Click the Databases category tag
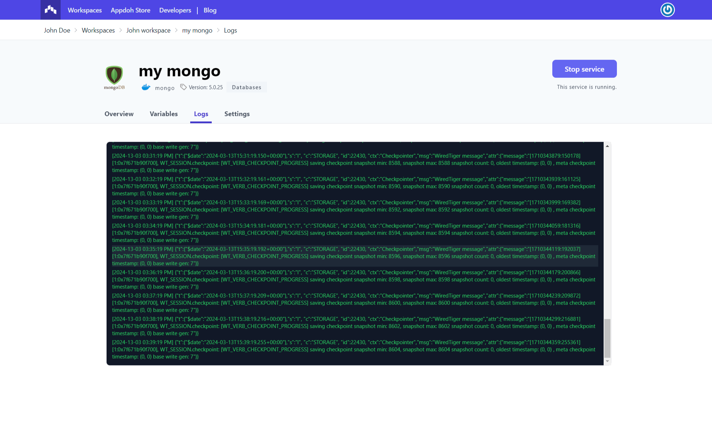Viewport: 712px width, 426px height. pyautogui.click(x=247, y=87)
